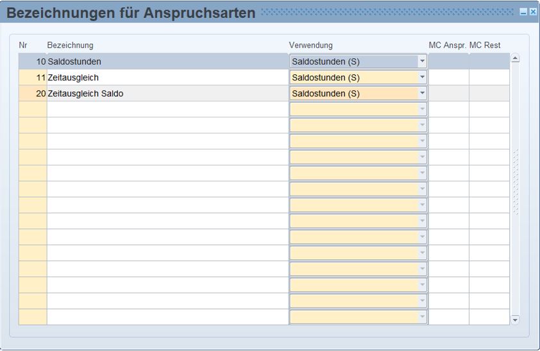This screenshot has height=351, width=540.
Task: Select the Bezeichnung field containing Saldostunden
Action: [167, 62]
